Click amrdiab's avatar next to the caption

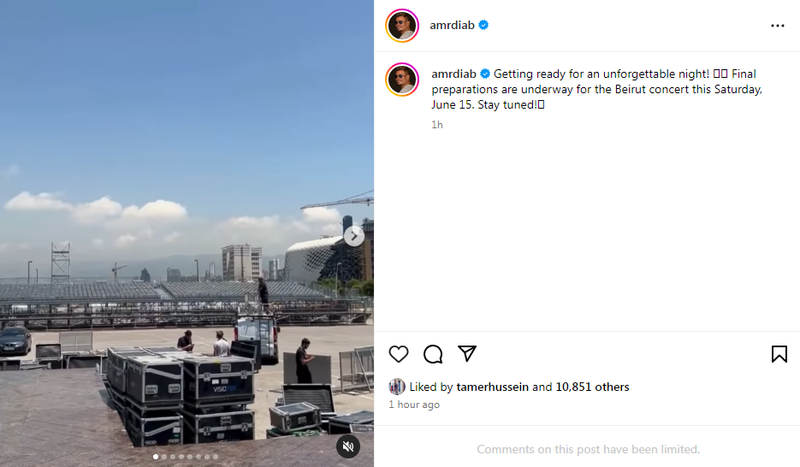[402, 80]
